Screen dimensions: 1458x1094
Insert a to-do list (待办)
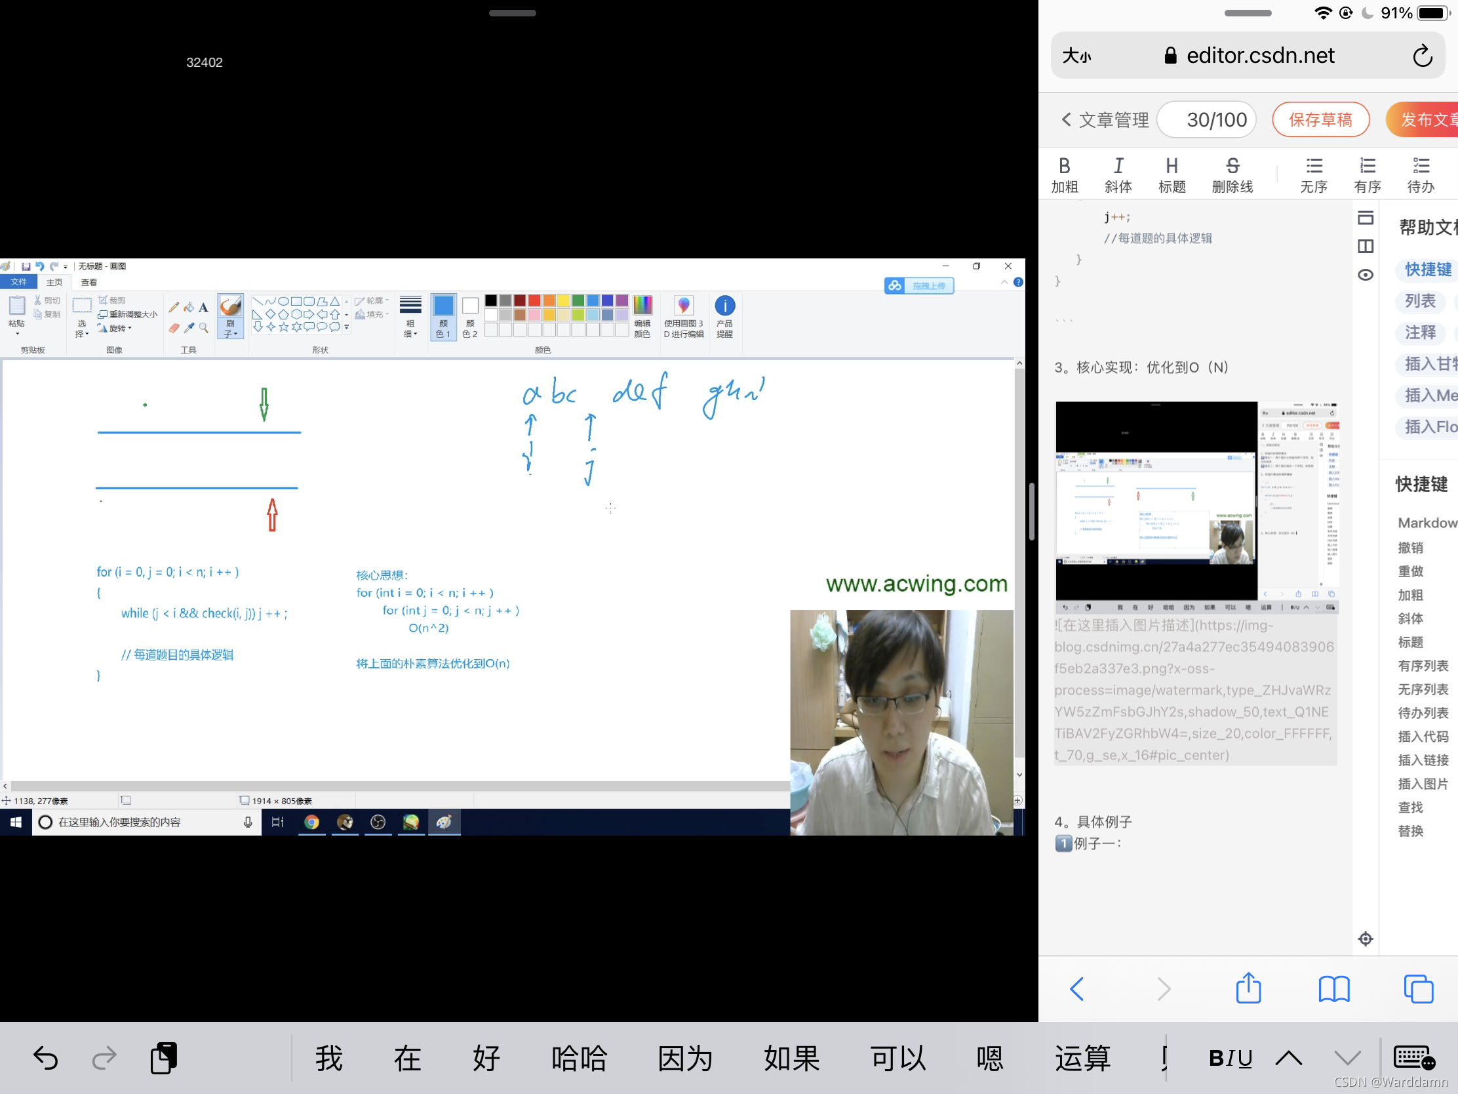[1421, 174]
